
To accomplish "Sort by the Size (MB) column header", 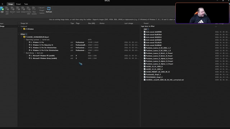I will tap(91, 23).
